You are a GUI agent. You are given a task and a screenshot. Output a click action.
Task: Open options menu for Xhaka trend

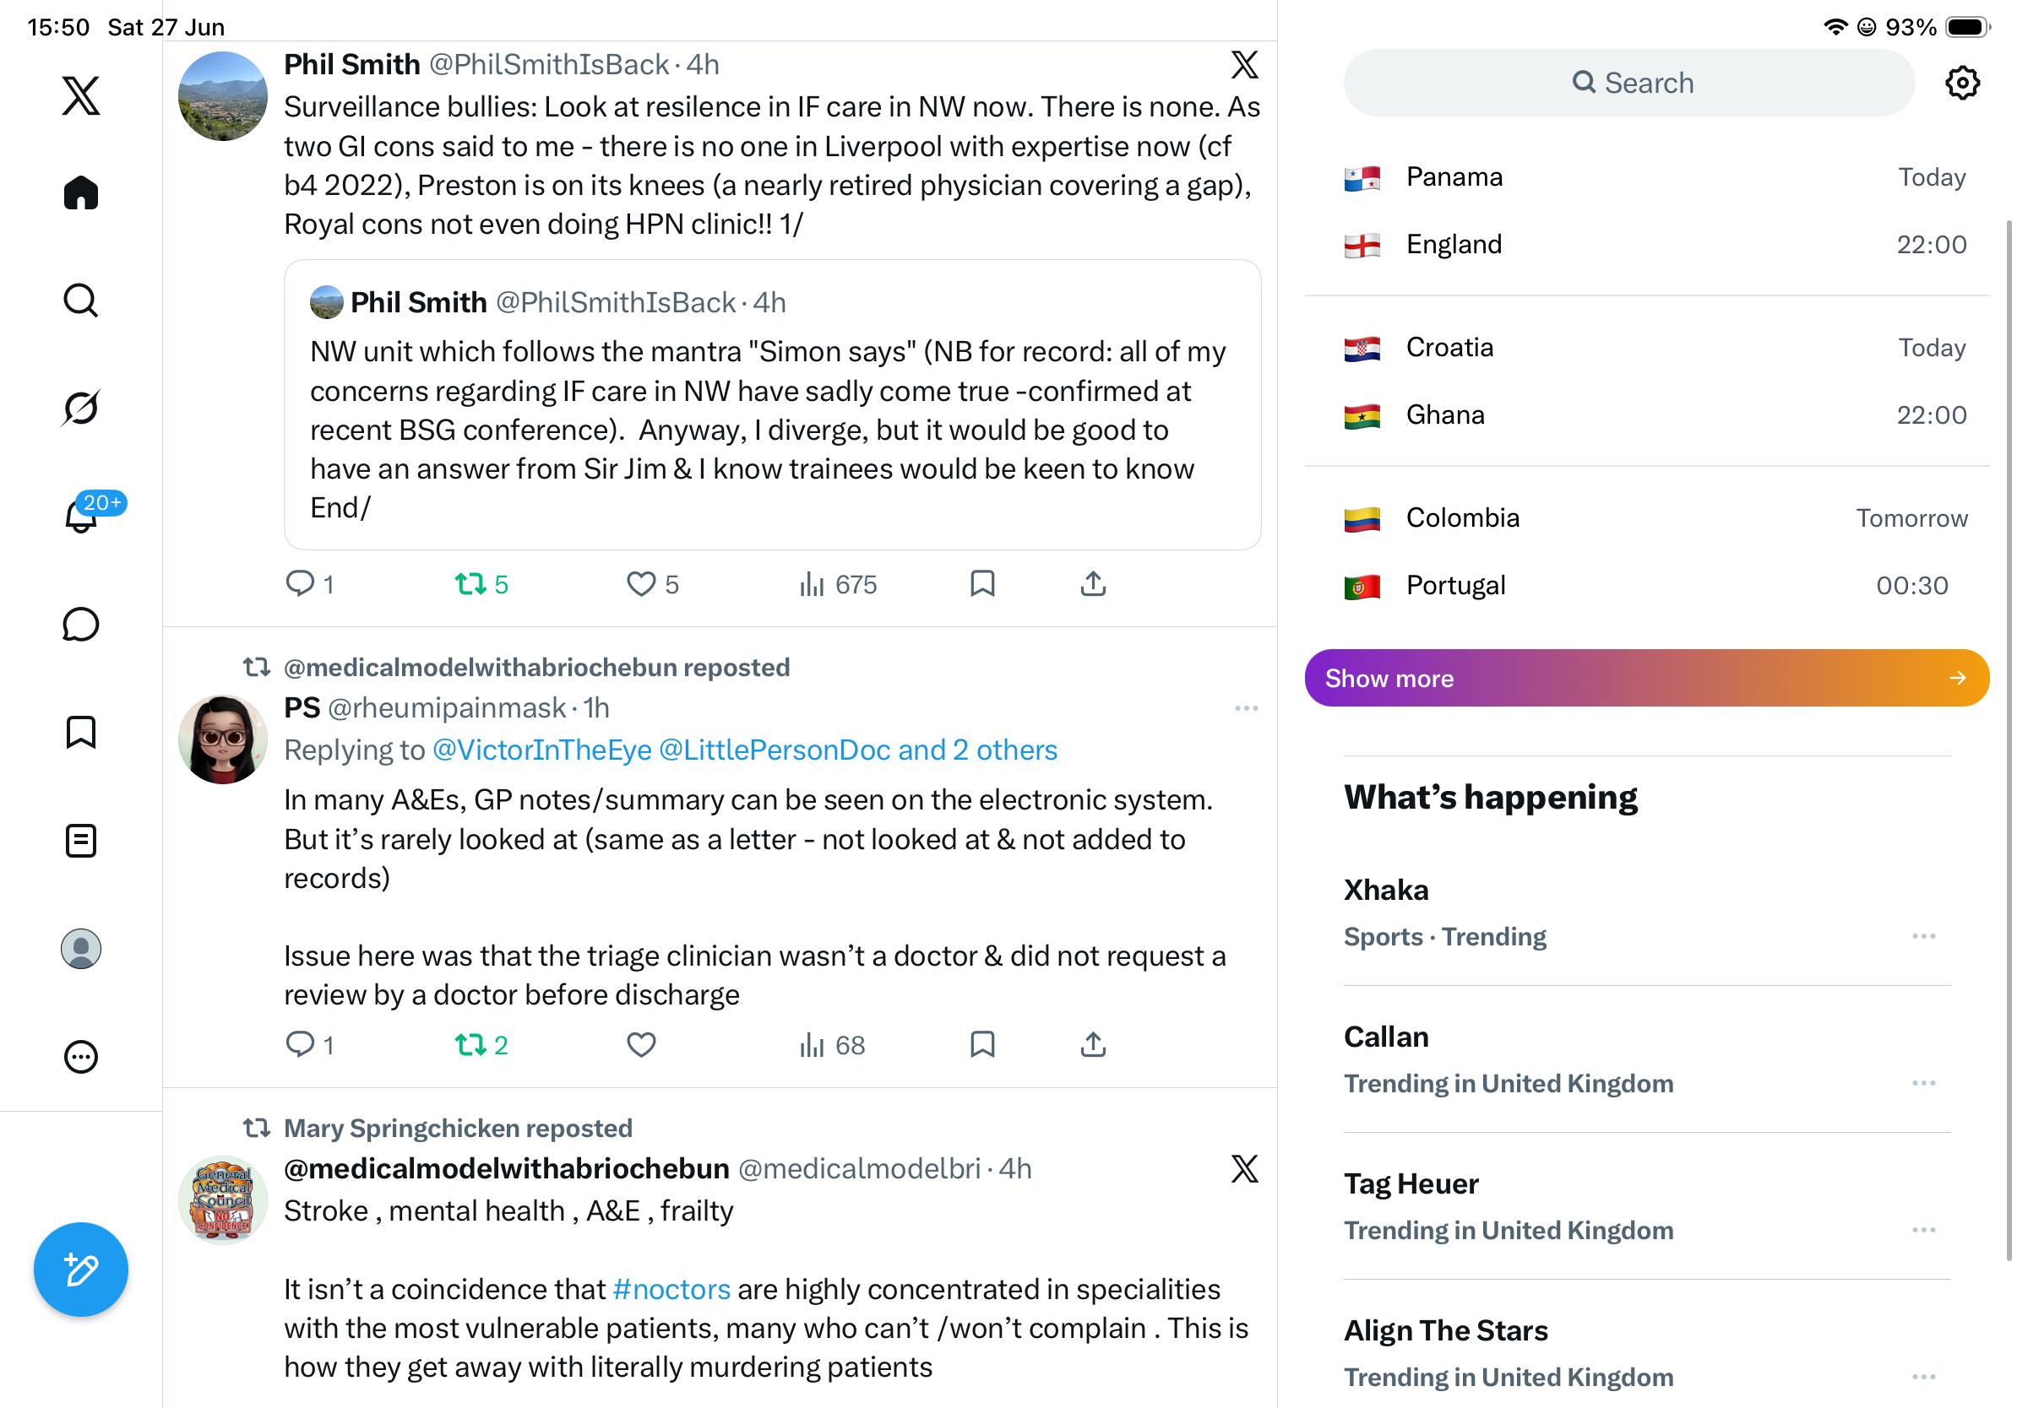point(1923,937)
